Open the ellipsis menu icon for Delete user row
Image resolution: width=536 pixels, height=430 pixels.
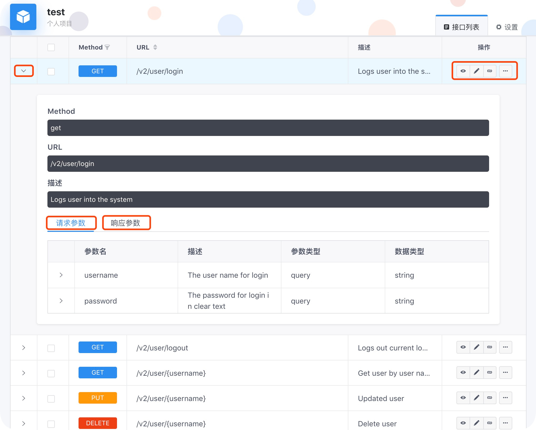(505, 423)
